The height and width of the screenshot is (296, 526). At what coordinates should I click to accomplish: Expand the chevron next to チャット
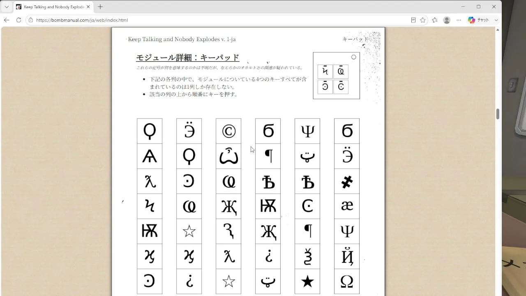[496, 20]
